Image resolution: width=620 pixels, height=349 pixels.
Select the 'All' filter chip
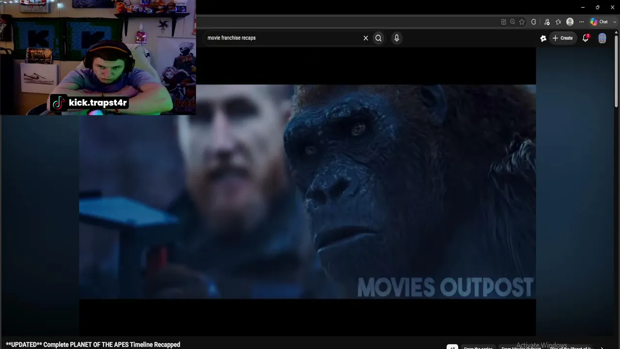[x=452, y=347]
